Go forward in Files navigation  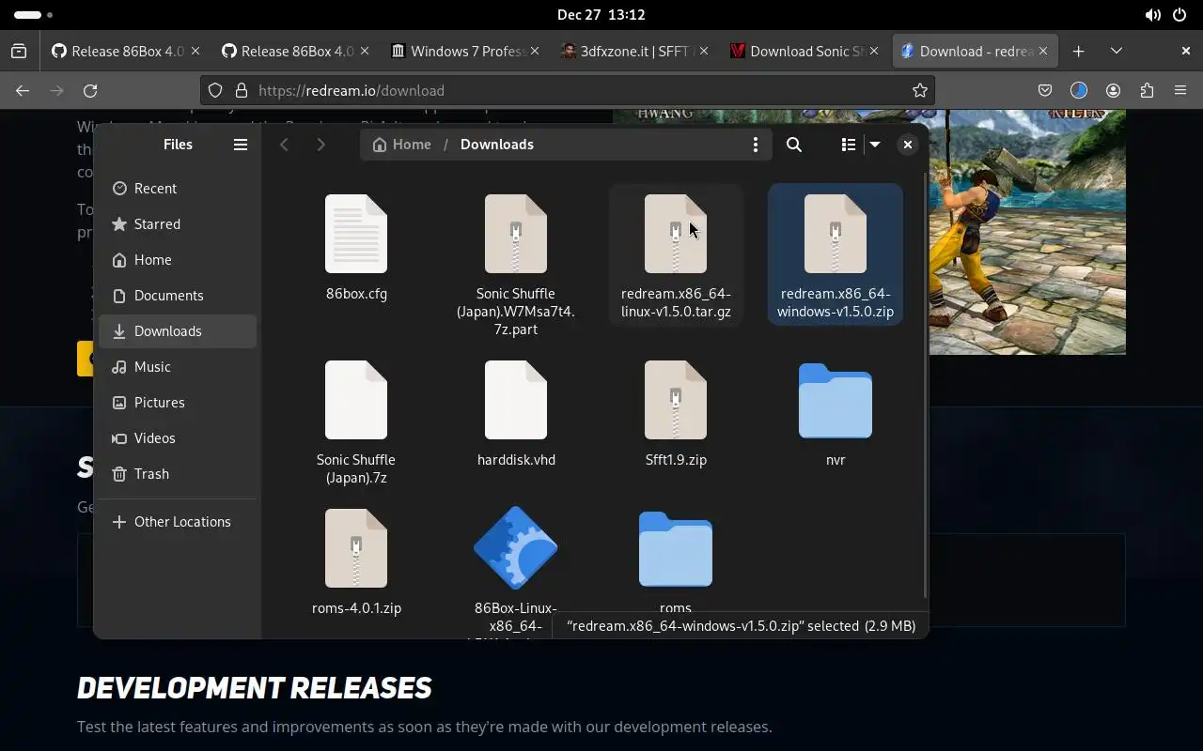(320, 145)
